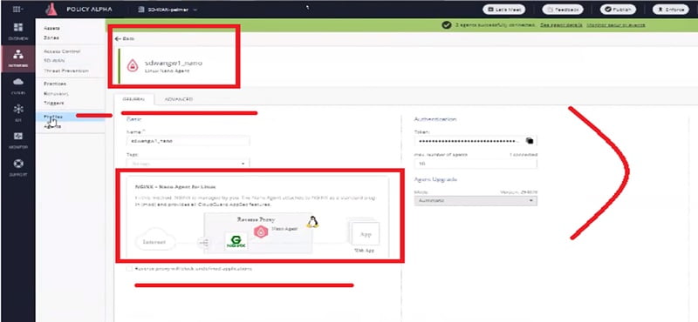Click the Policy Alpha flask logo
This screenshot has width=698, height=322.
(51, 9)
